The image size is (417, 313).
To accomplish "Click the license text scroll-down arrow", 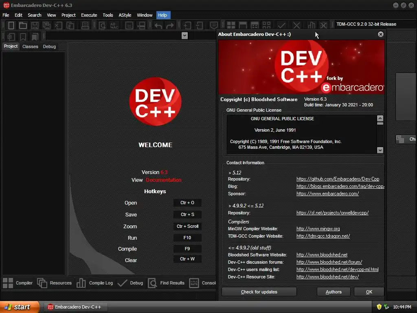I will pyautogui.click(x=380, y=150).
